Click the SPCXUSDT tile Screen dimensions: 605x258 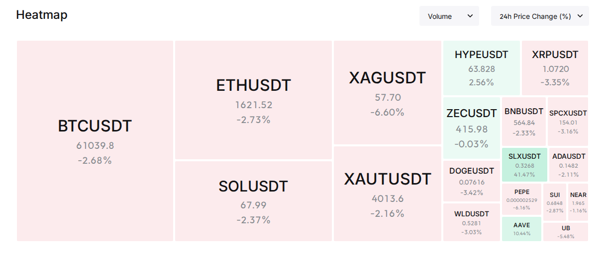coord(568,122)
